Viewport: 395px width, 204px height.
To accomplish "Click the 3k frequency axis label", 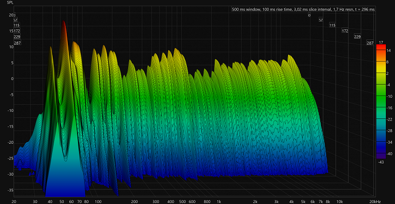I will pos(276,201).
